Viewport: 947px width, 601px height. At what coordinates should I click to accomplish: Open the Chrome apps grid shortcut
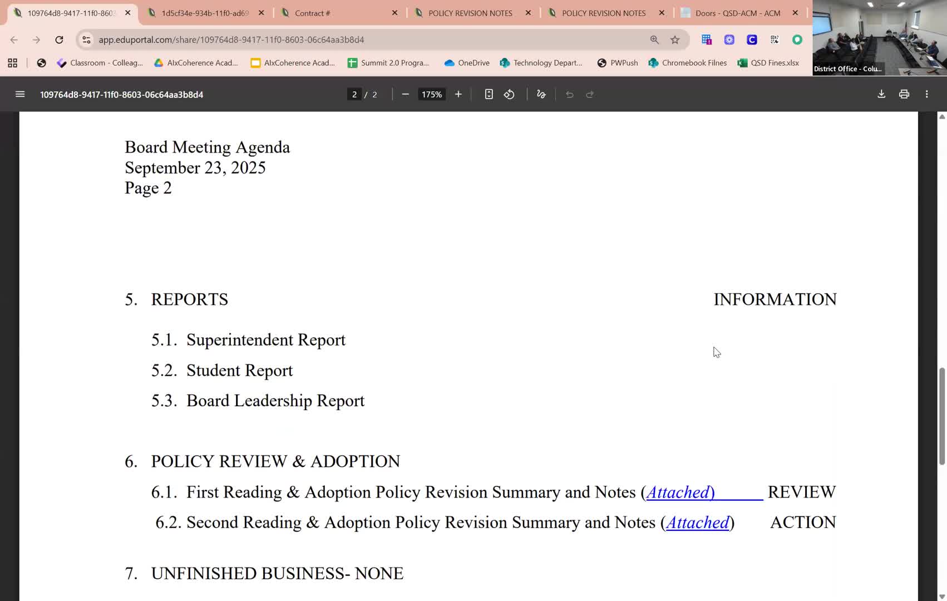coord(12,63)
